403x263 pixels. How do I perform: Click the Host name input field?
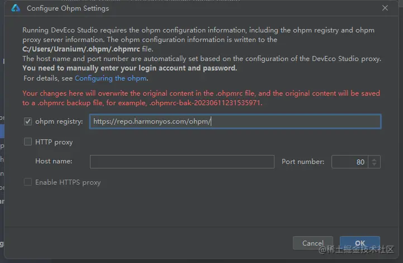tap(182, 162)
